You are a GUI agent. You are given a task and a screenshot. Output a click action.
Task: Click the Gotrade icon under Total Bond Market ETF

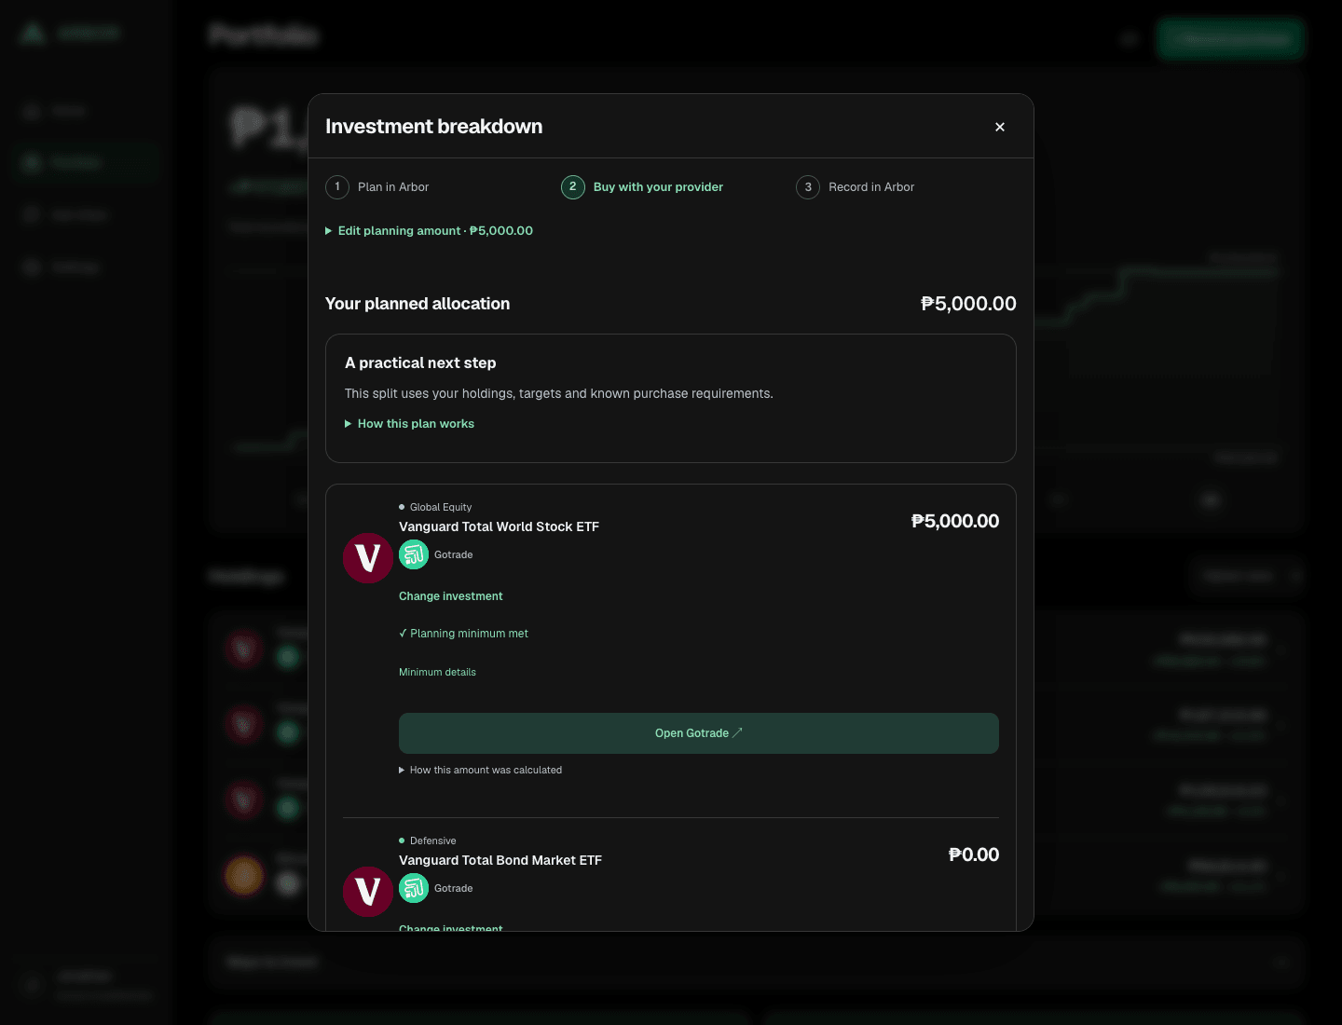click(x=414, y=888)
